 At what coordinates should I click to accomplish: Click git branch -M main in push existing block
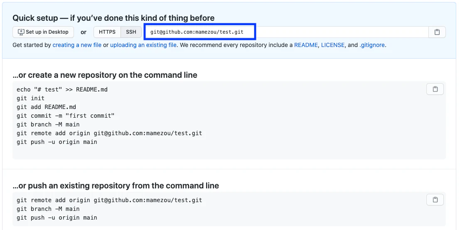point(48,209)
